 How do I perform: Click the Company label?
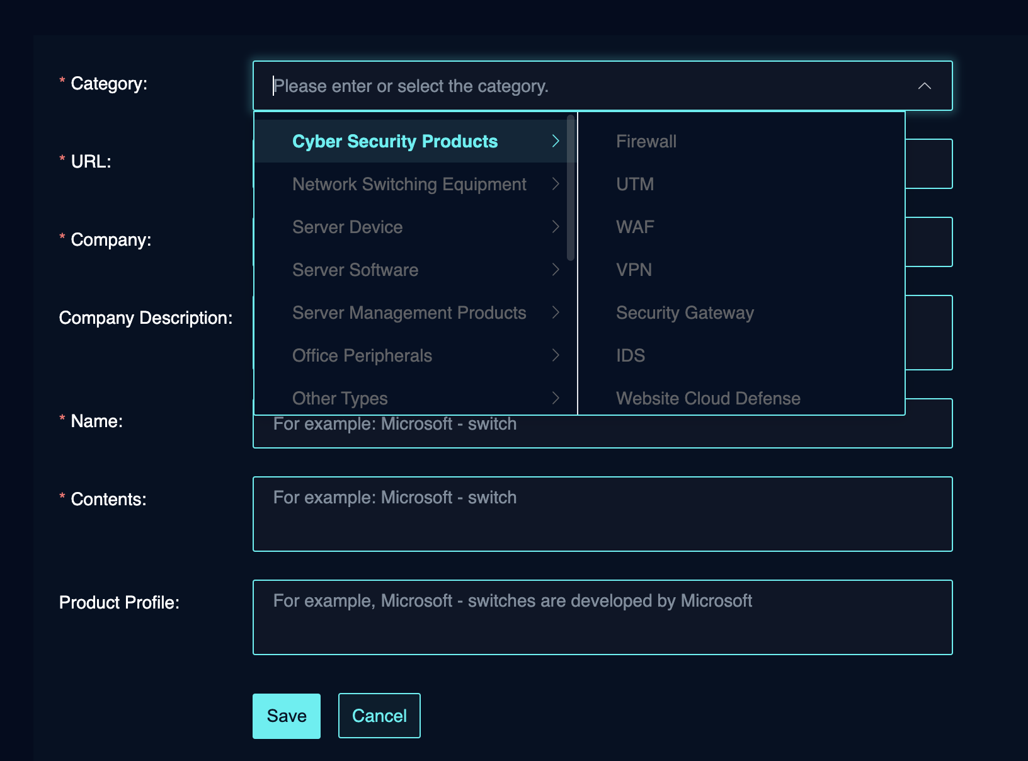(x=111, y=239)
